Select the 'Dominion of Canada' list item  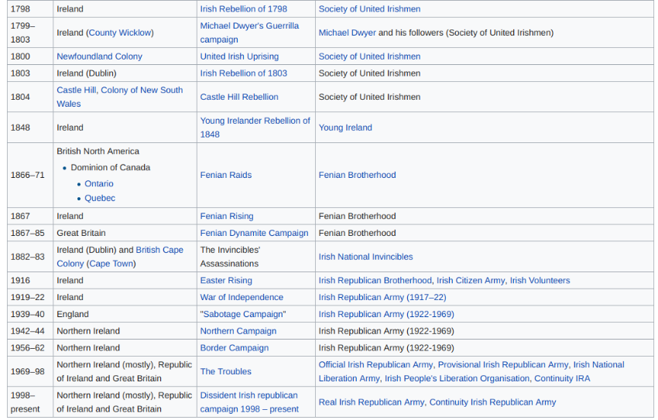[x=111, y=167]
